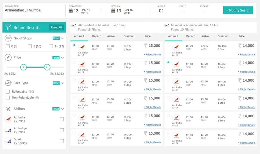
Task: Open the Infant passenger count selector
Action: click(204, 11)
